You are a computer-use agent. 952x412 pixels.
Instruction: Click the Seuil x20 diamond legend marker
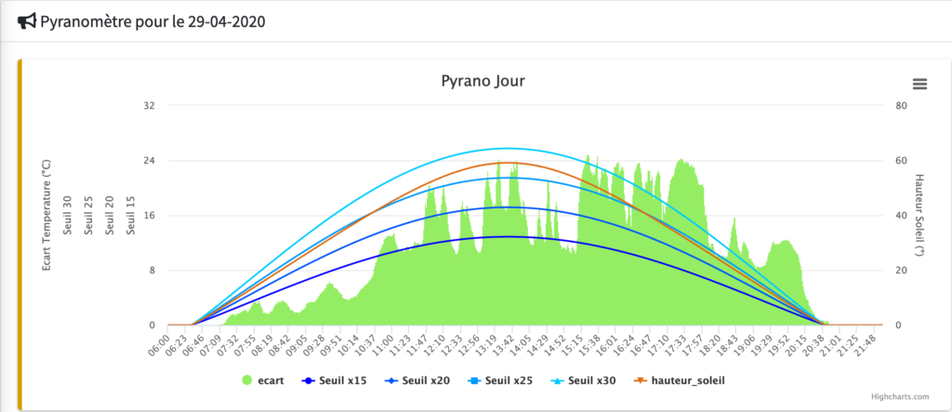pos(391,379)
